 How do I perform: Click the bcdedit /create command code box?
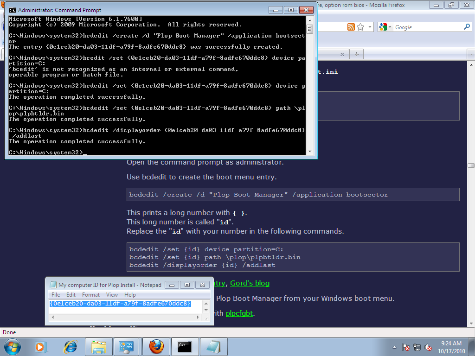coord(293,195)
